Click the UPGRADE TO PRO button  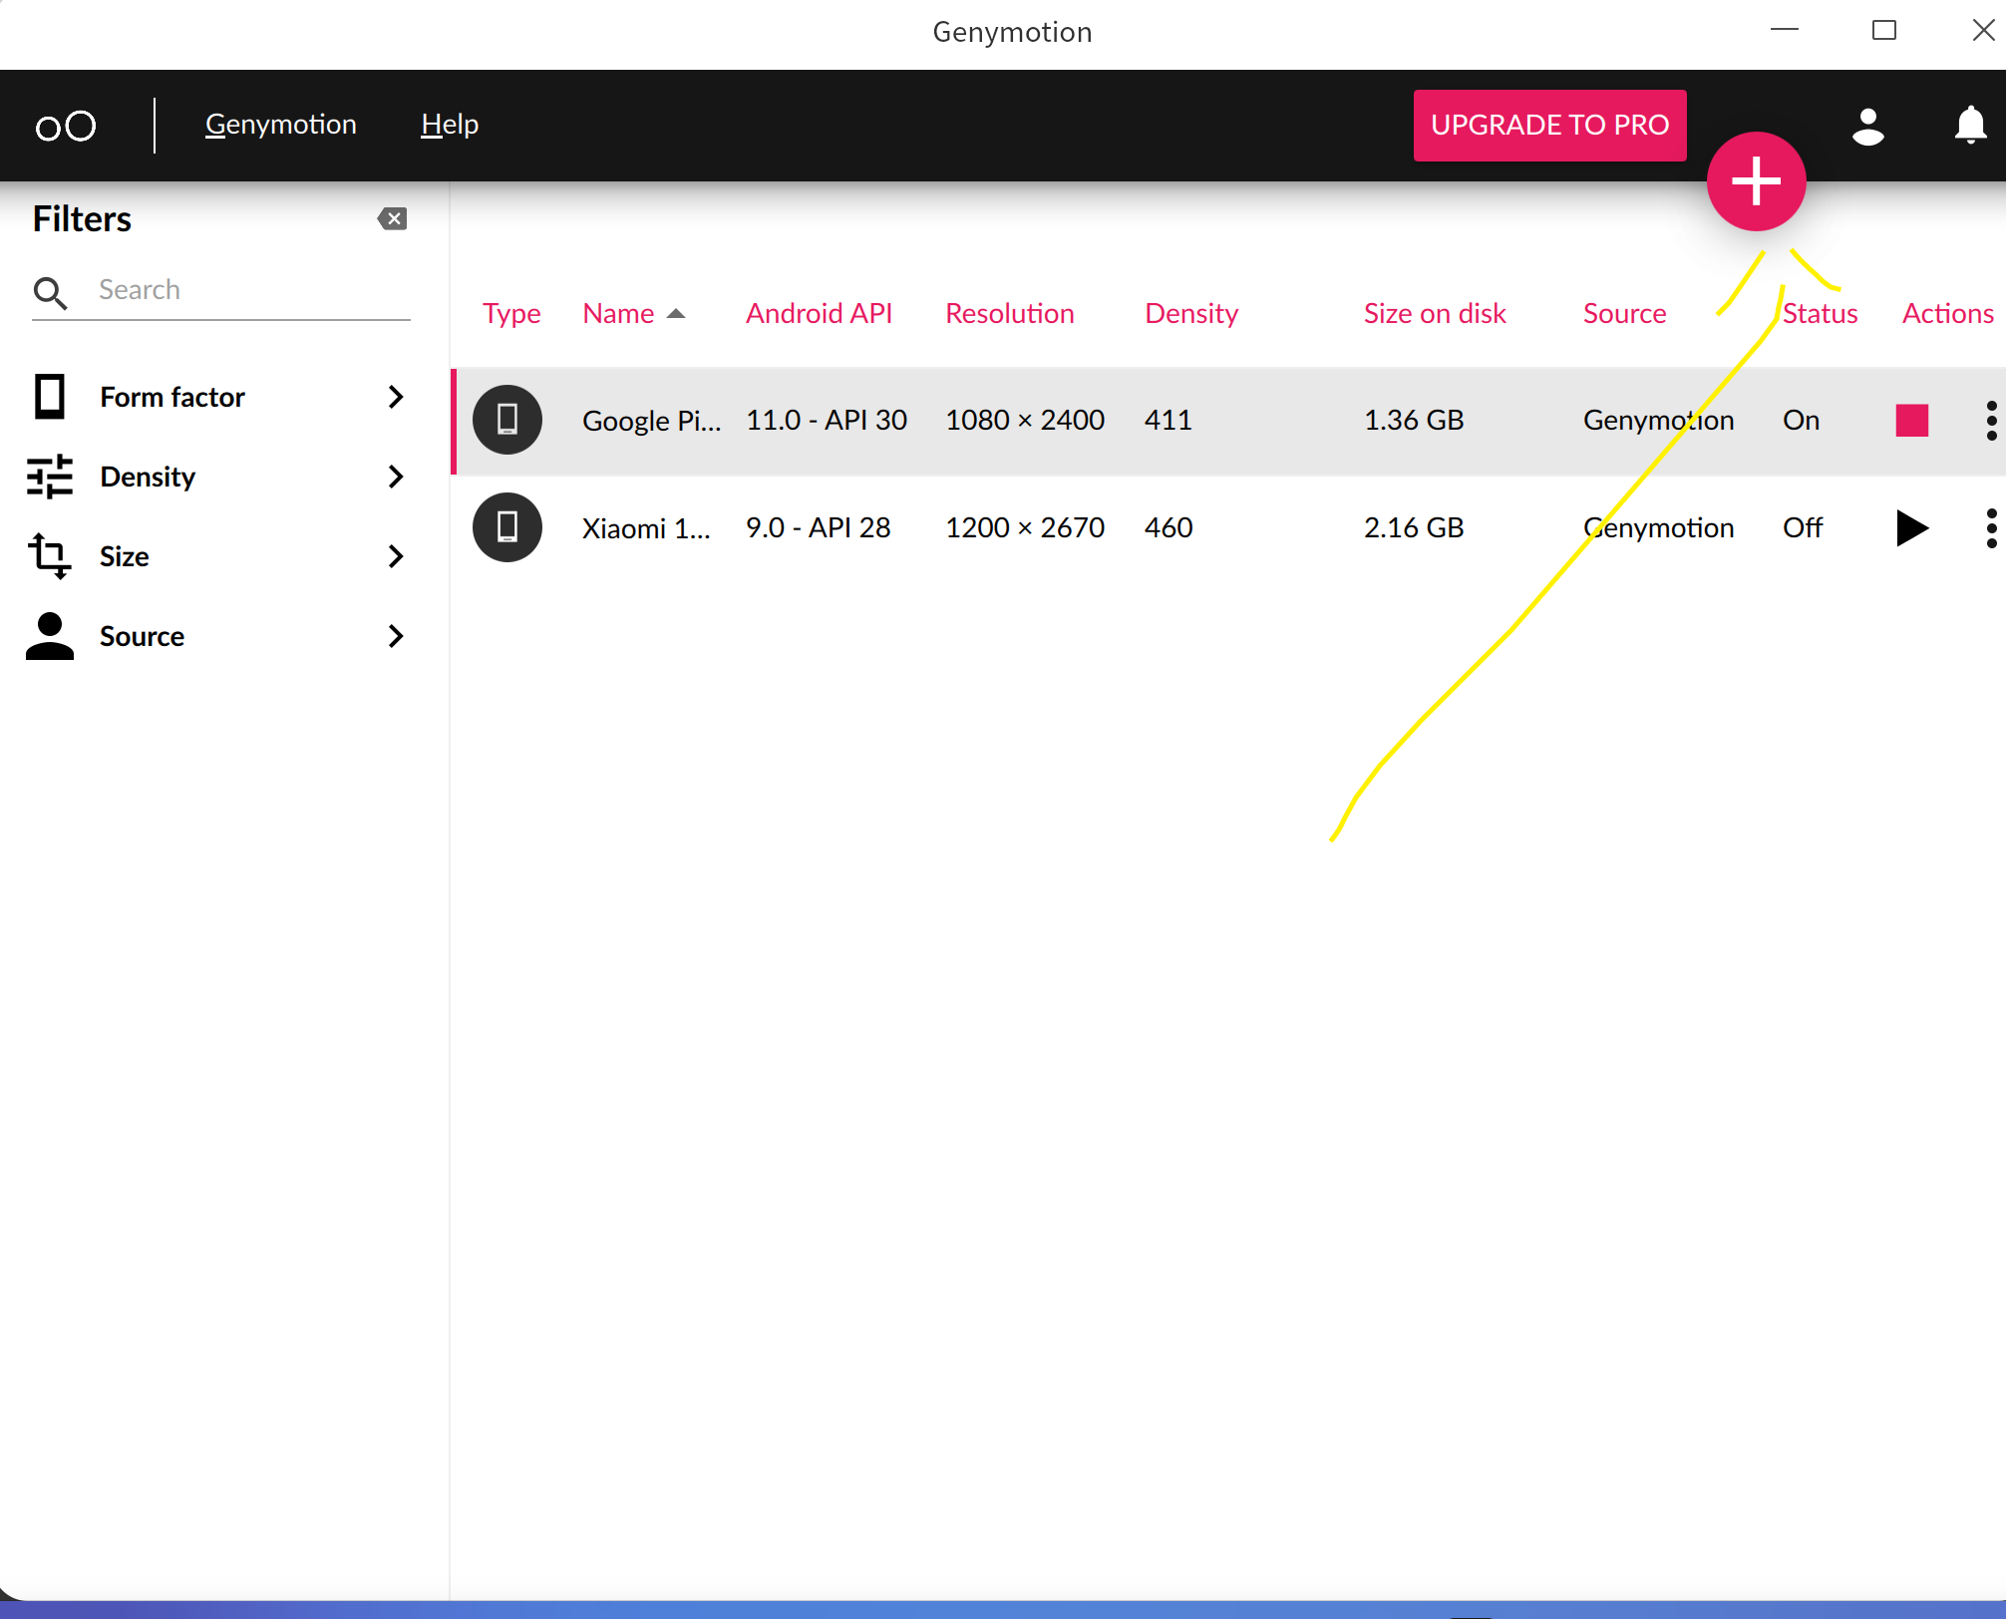pyautogui.click(x=1549, y=126)
